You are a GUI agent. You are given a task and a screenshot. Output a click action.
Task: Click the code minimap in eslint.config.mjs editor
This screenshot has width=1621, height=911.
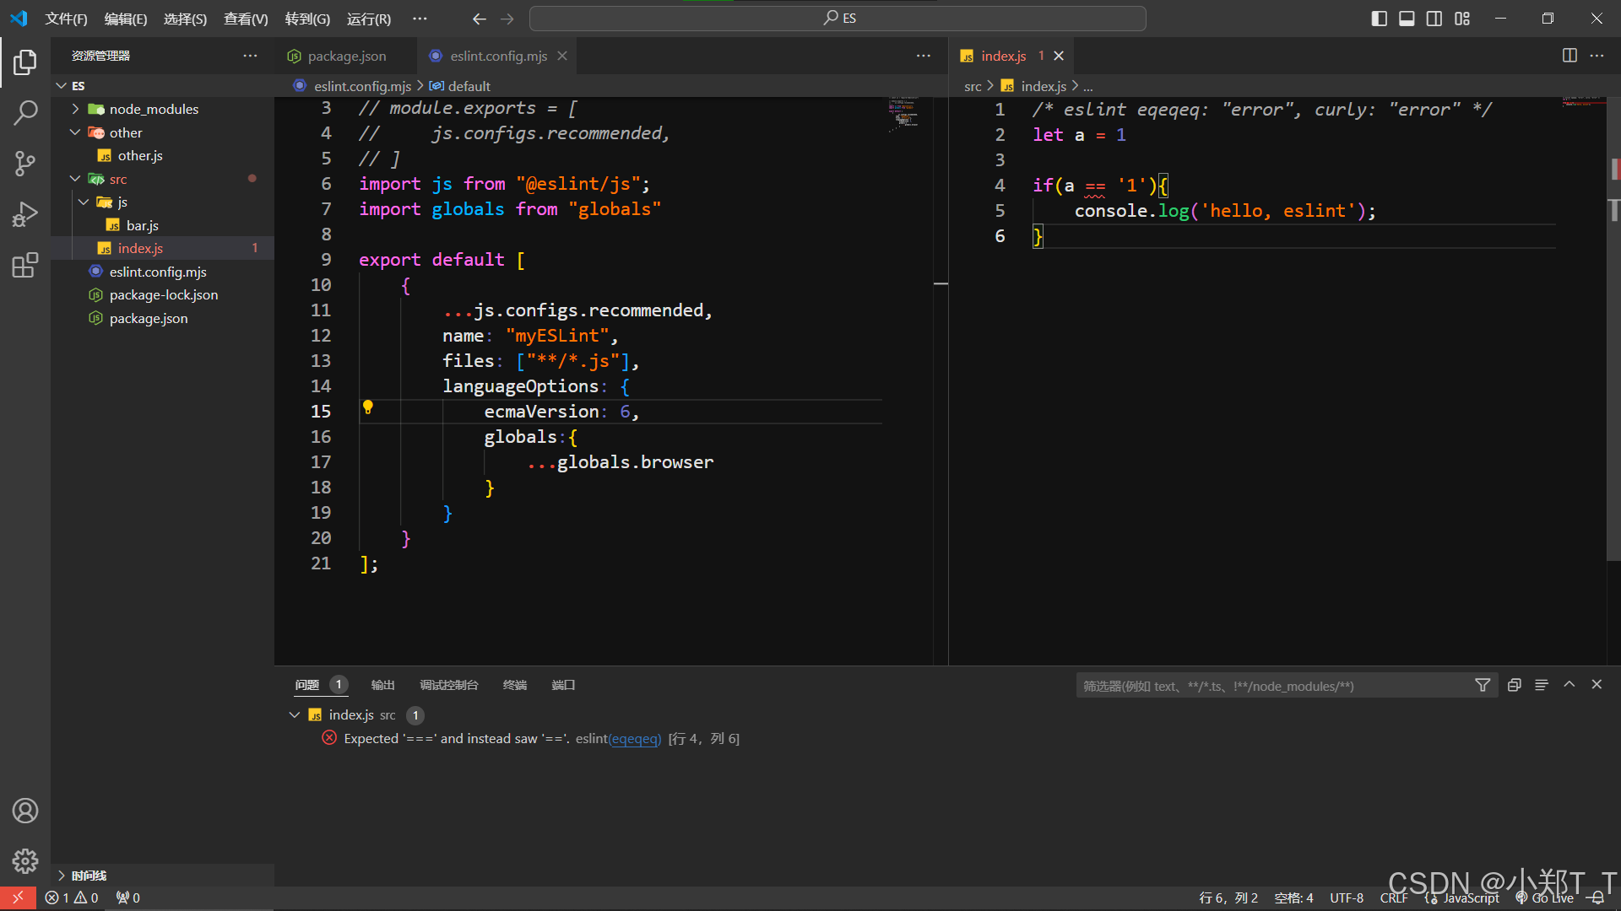(903, 113)
